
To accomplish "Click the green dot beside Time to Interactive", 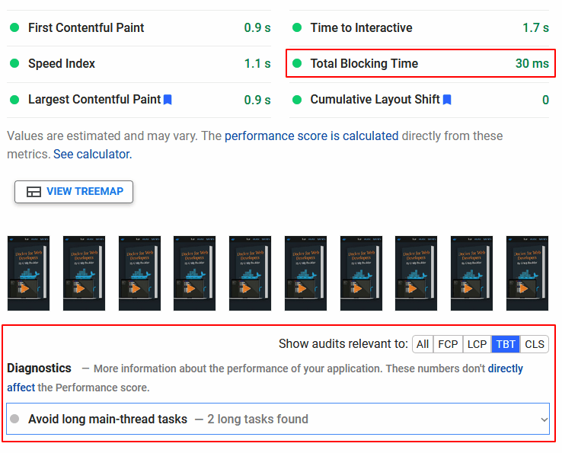I will [x=297, y=27].
